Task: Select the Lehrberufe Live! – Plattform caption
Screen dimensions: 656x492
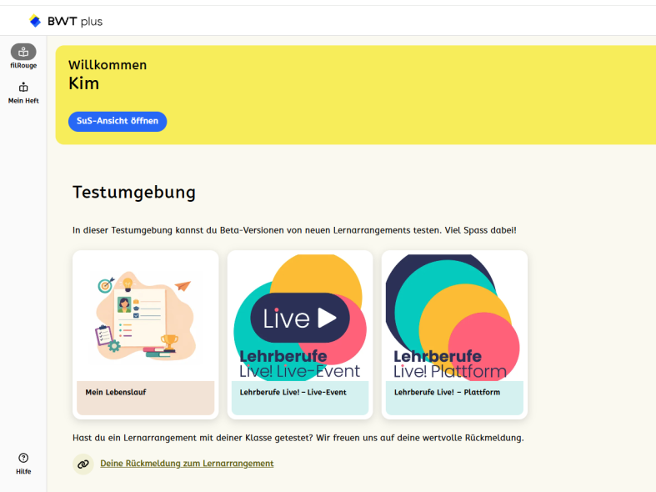Action: pyautogui.click(x=447, y=392)
